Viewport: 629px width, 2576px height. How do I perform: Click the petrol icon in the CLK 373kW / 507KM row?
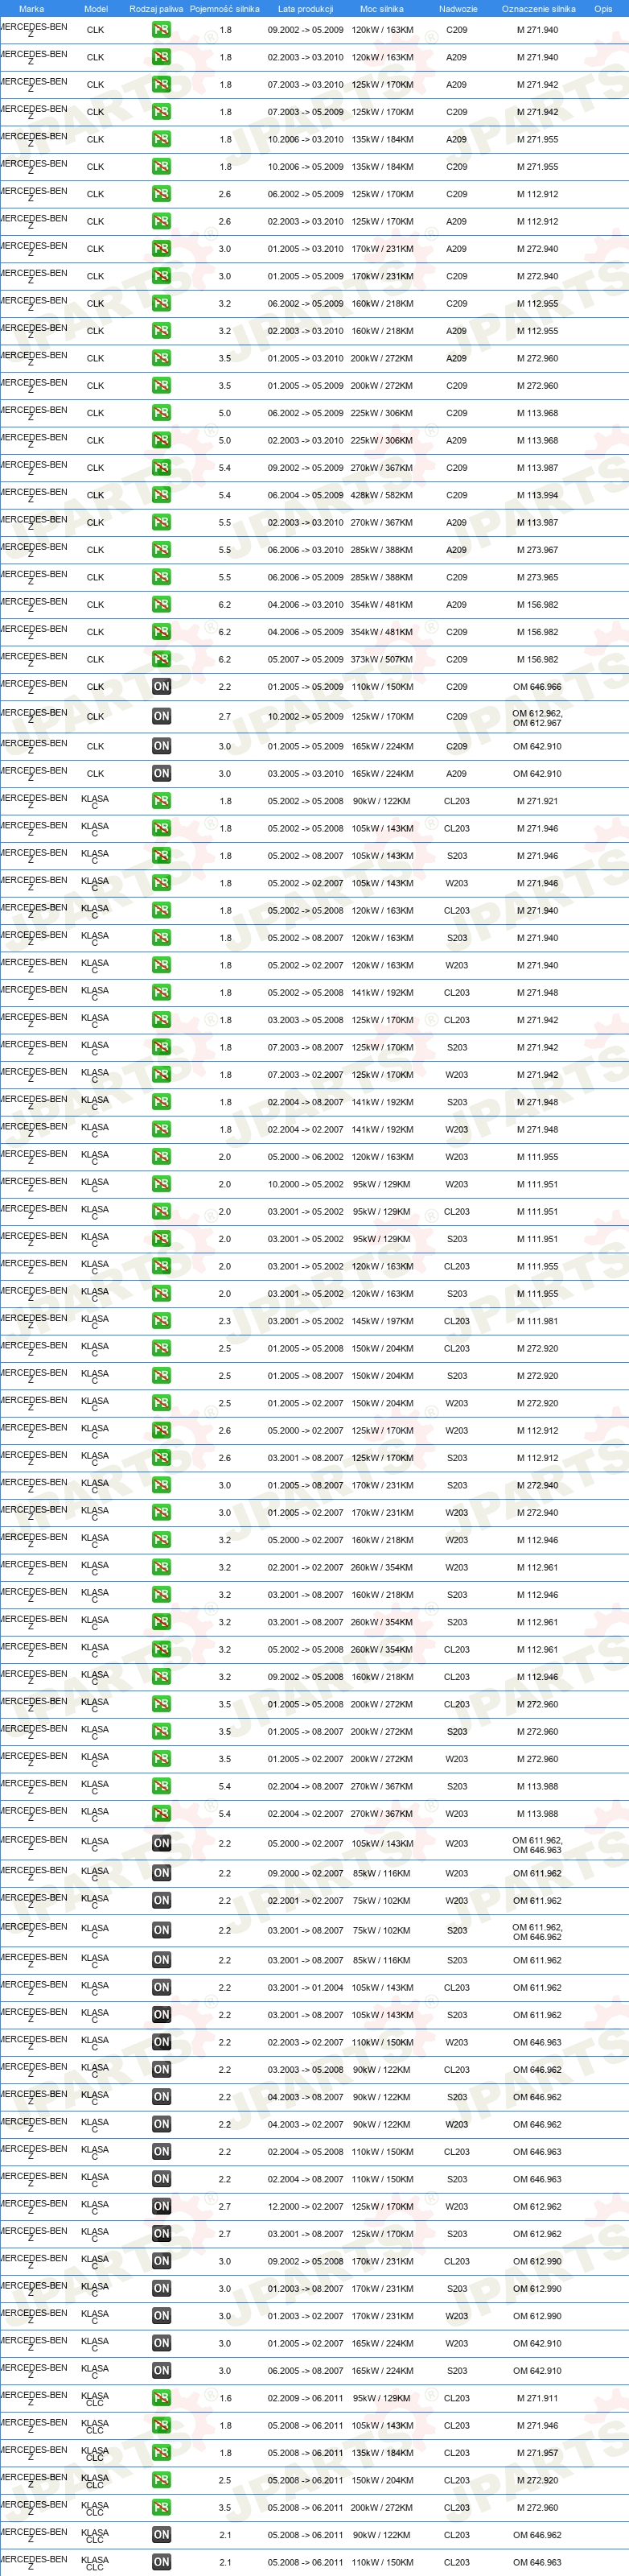click(161, 659)
